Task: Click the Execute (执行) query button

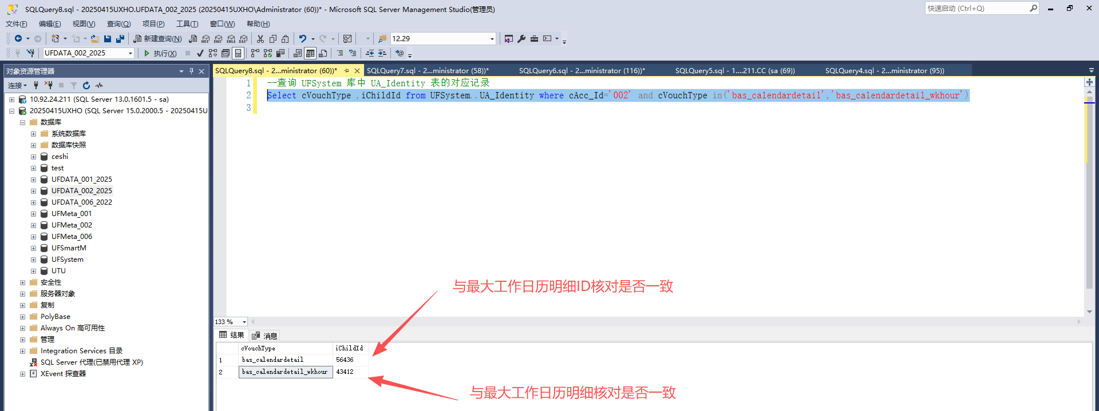Action: point(160,53)
